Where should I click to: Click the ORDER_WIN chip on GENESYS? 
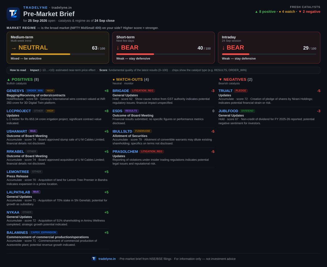[35, 91]
